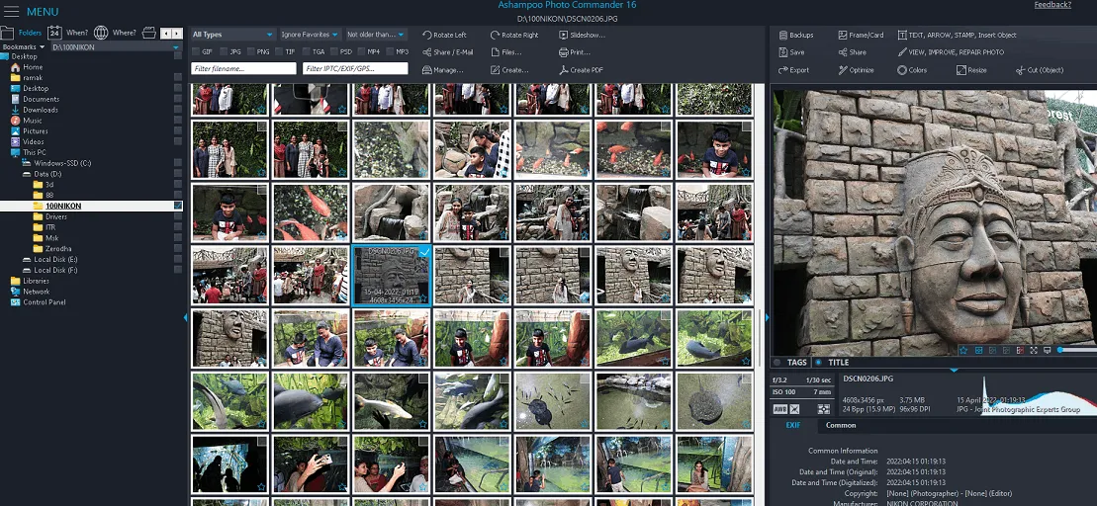The width and height of the screenshot is (1097, 506).
Task: Select the Resize tool
Action: (x=970, y=70)
